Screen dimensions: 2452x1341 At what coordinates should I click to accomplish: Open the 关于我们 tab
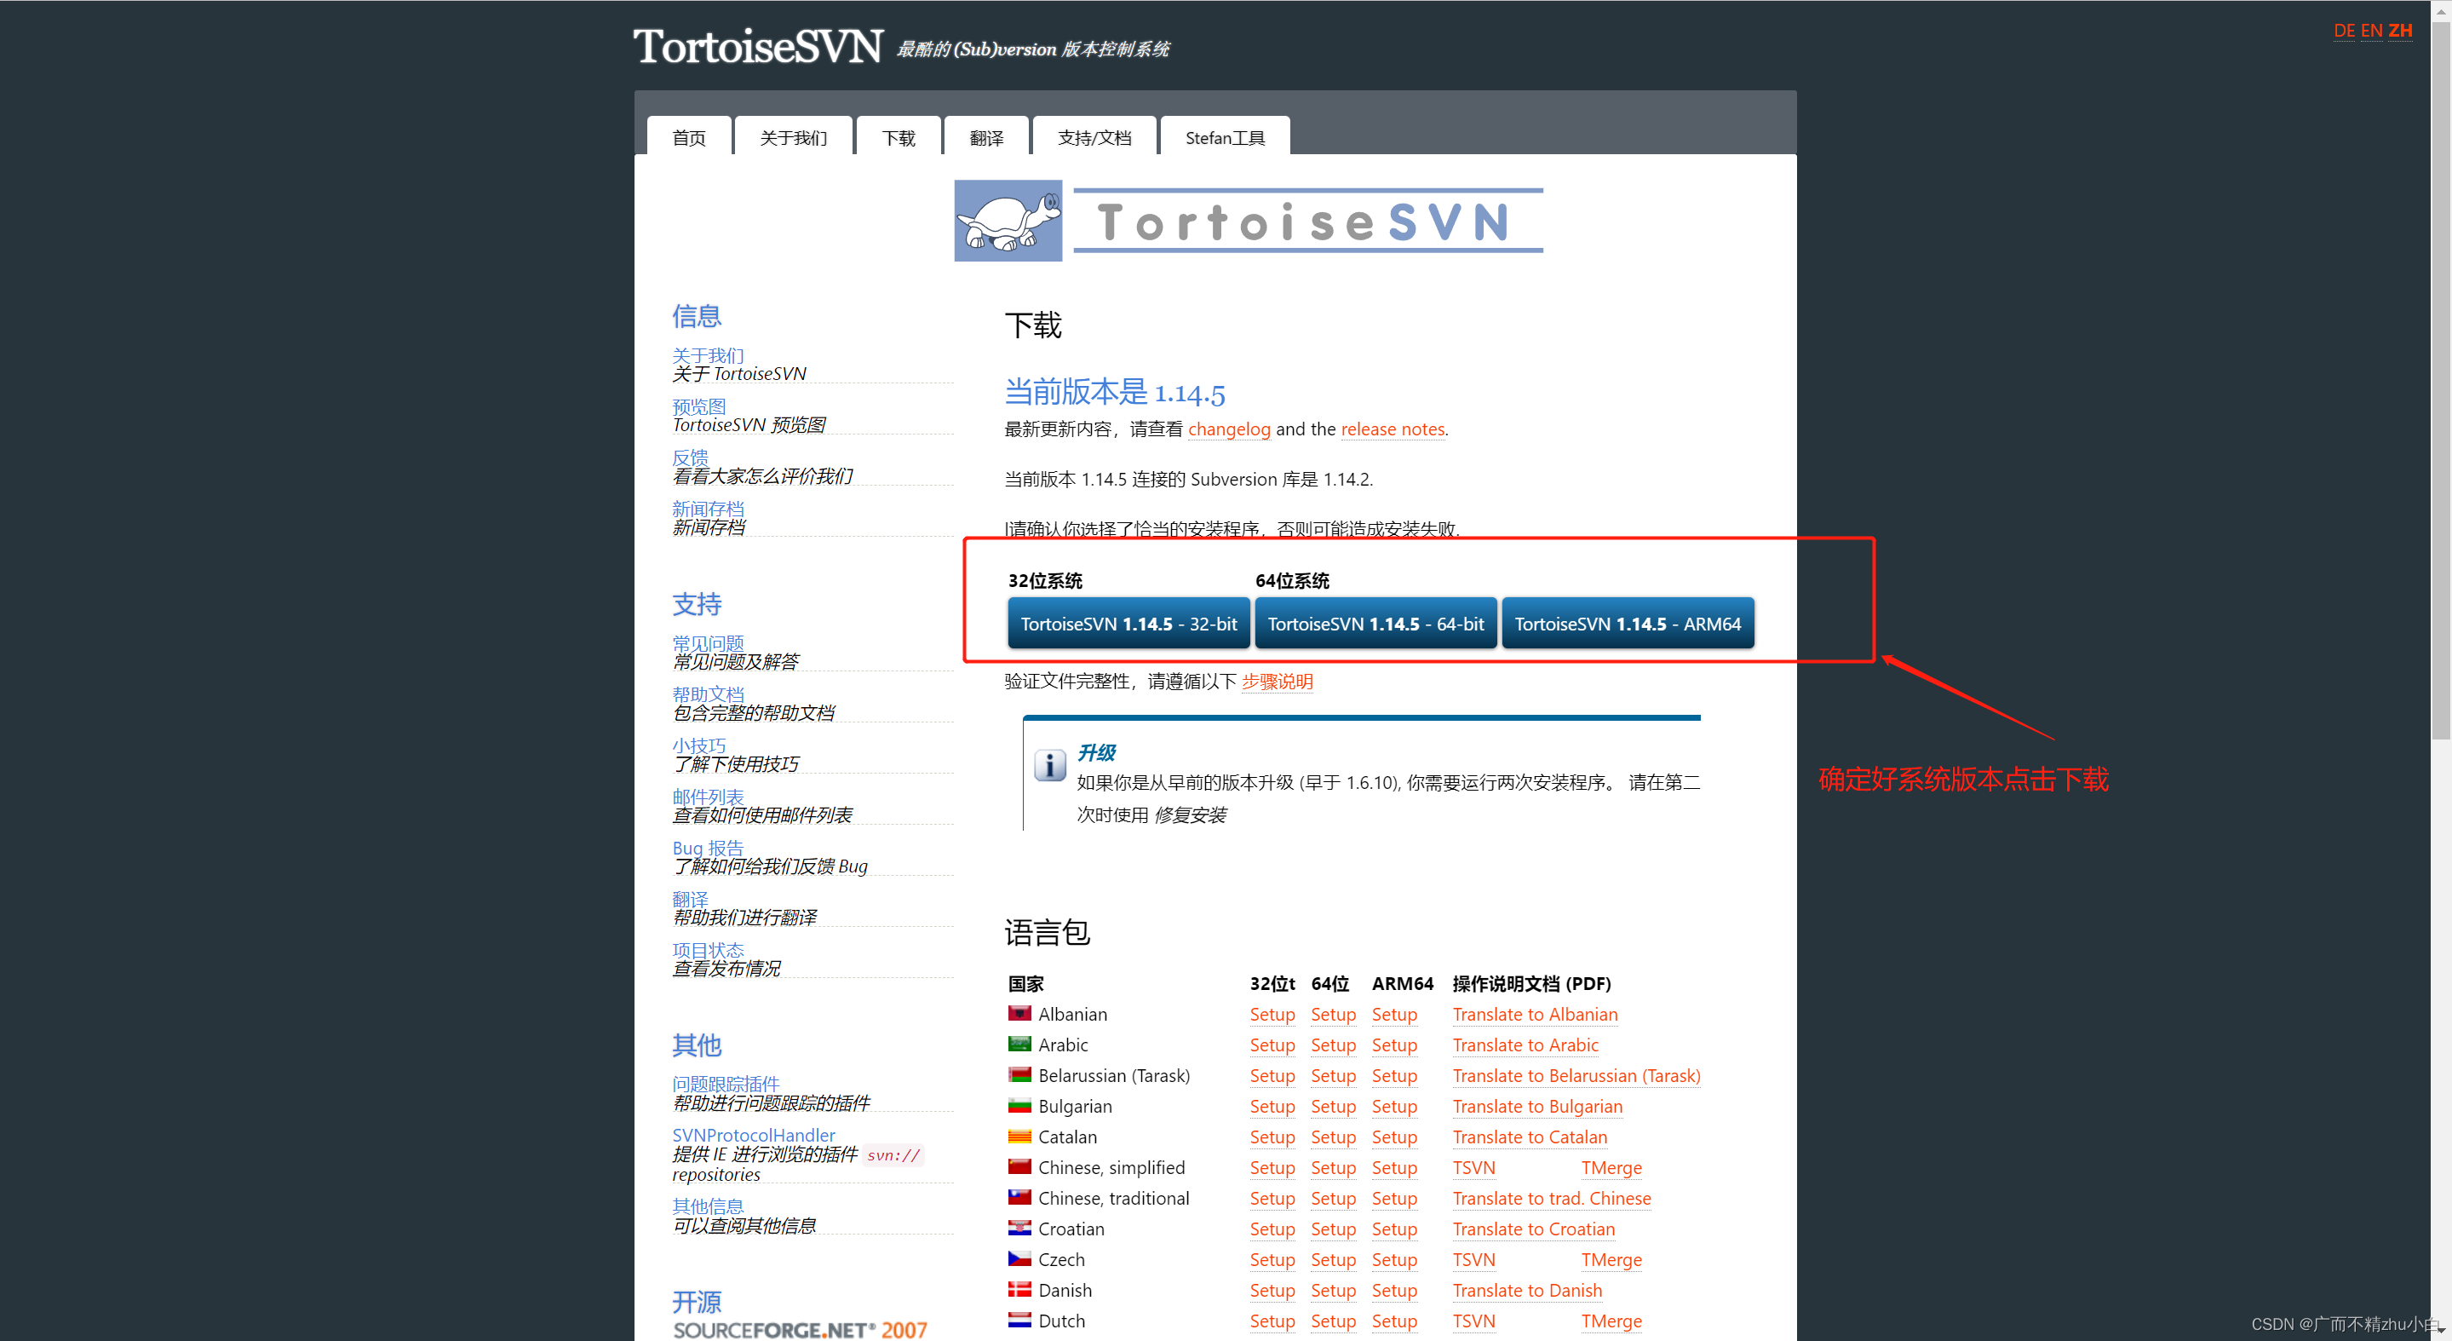pyautogui.click(x=793, y=137)
